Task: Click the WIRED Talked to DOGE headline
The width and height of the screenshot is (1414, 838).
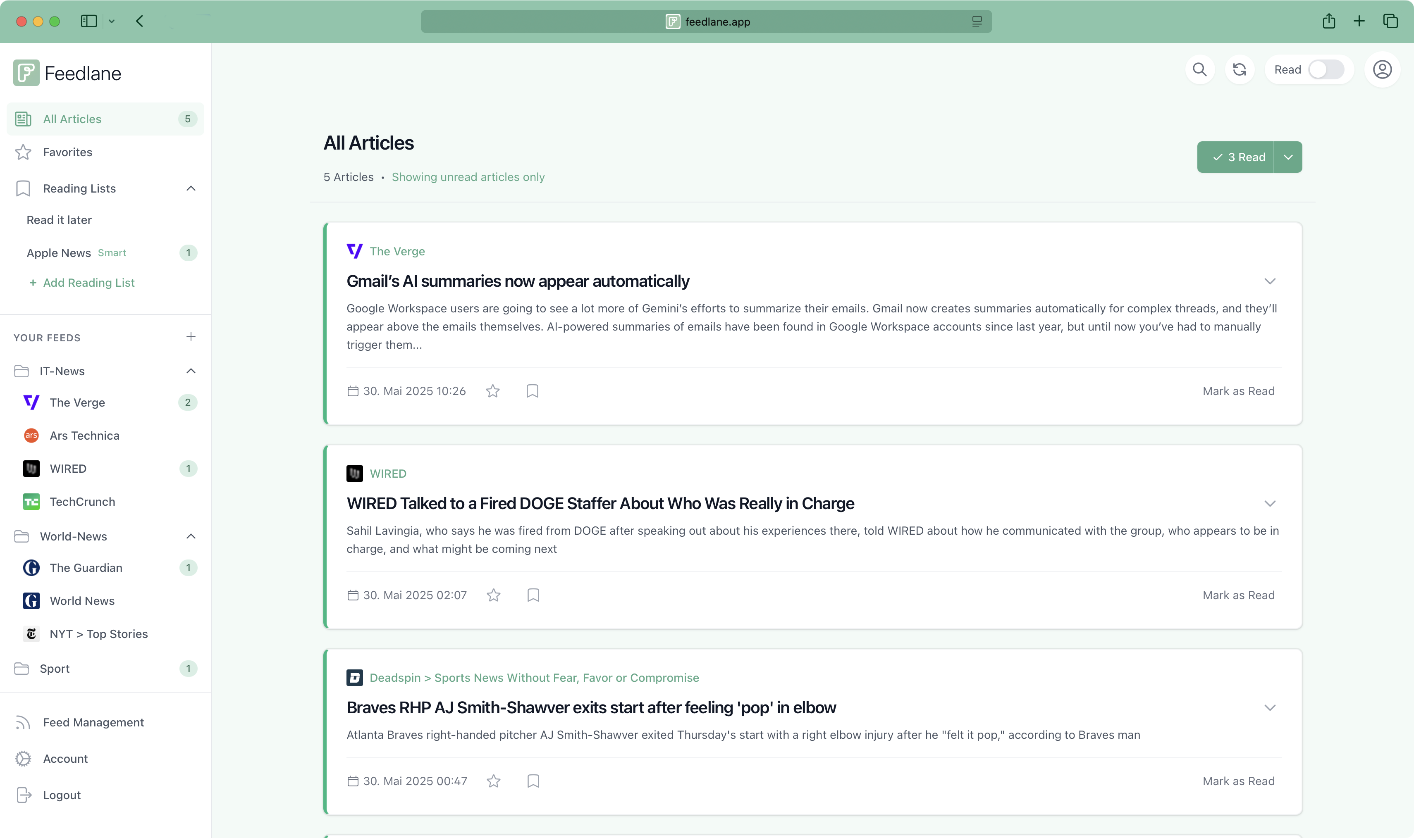Action: (x=600, y=504)
